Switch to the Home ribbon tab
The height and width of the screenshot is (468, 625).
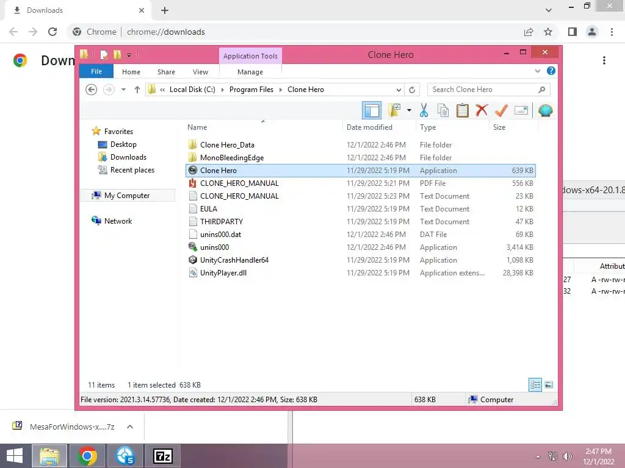click(131, 72)
